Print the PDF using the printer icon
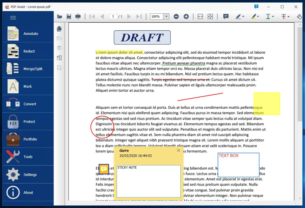 click(x=78, y=16)
